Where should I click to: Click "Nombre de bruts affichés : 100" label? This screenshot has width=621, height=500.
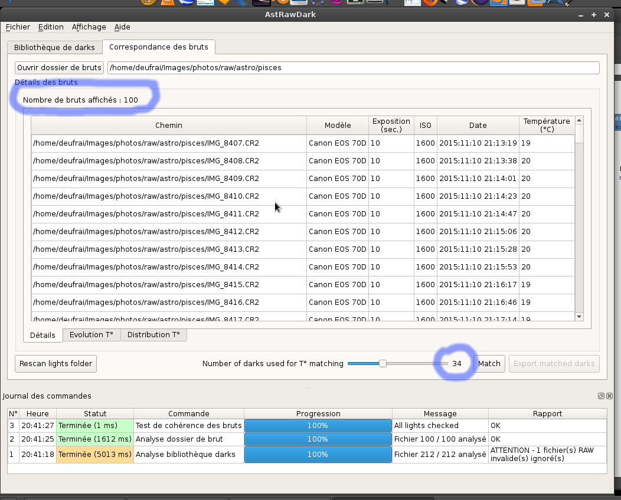pyautogui.click(x=80, y=100)
